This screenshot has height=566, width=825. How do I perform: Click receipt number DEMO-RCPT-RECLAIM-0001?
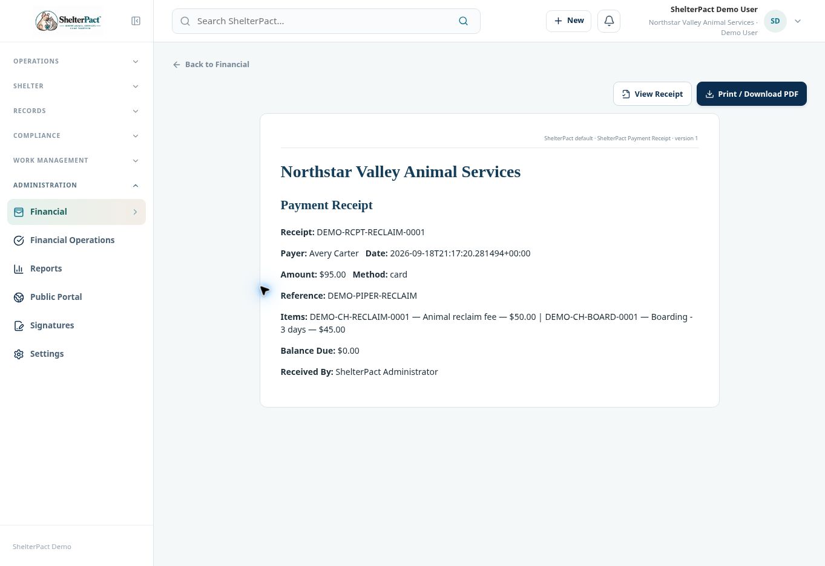370,232
